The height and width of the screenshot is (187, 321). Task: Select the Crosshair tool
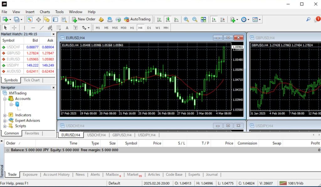tap(14, 28)
